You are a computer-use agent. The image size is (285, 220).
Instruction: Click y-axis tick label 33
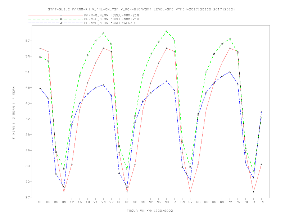click(x=27, y=166)
